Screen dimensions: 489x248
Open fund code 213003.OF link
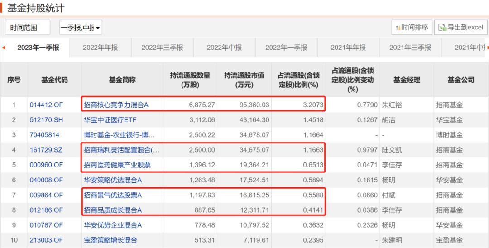(x=46, y=240)
